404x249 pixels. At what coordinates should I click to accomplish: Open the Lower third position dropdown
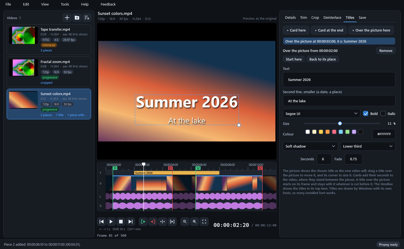point(368,146)
